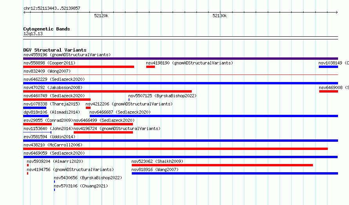Click the blue dgv818n106 variant bar
The width and height of the screenshot is (349, 205).
pyautogui.click(x=36, y=116)
